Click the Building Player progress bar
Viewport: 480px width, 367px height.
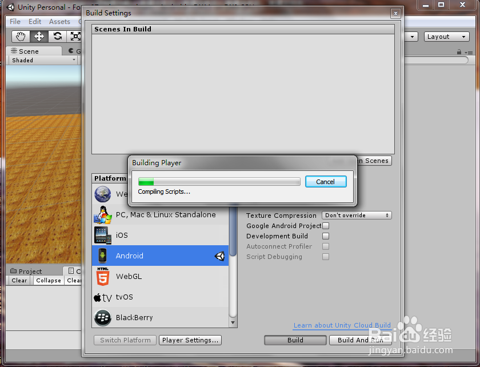pos(219,182)
